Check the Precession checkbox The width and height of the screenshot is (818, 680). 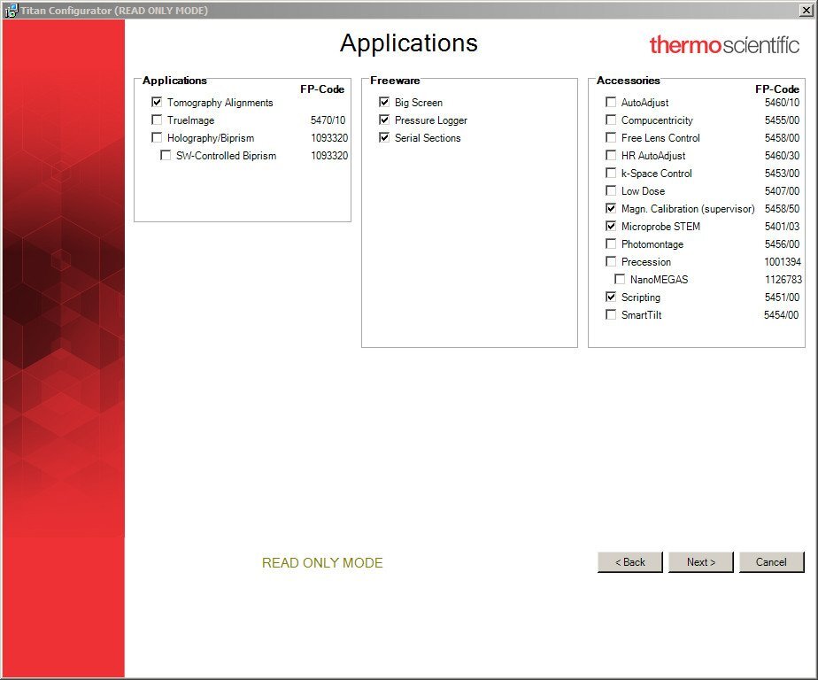pyautogui.click(x=611, y=262)
